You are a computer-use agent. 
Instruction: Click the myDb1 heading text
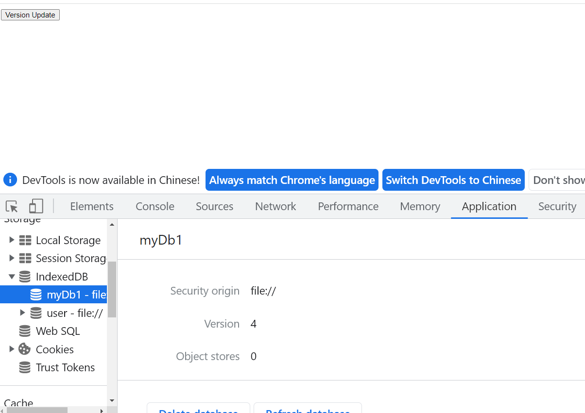click(161, 240)
